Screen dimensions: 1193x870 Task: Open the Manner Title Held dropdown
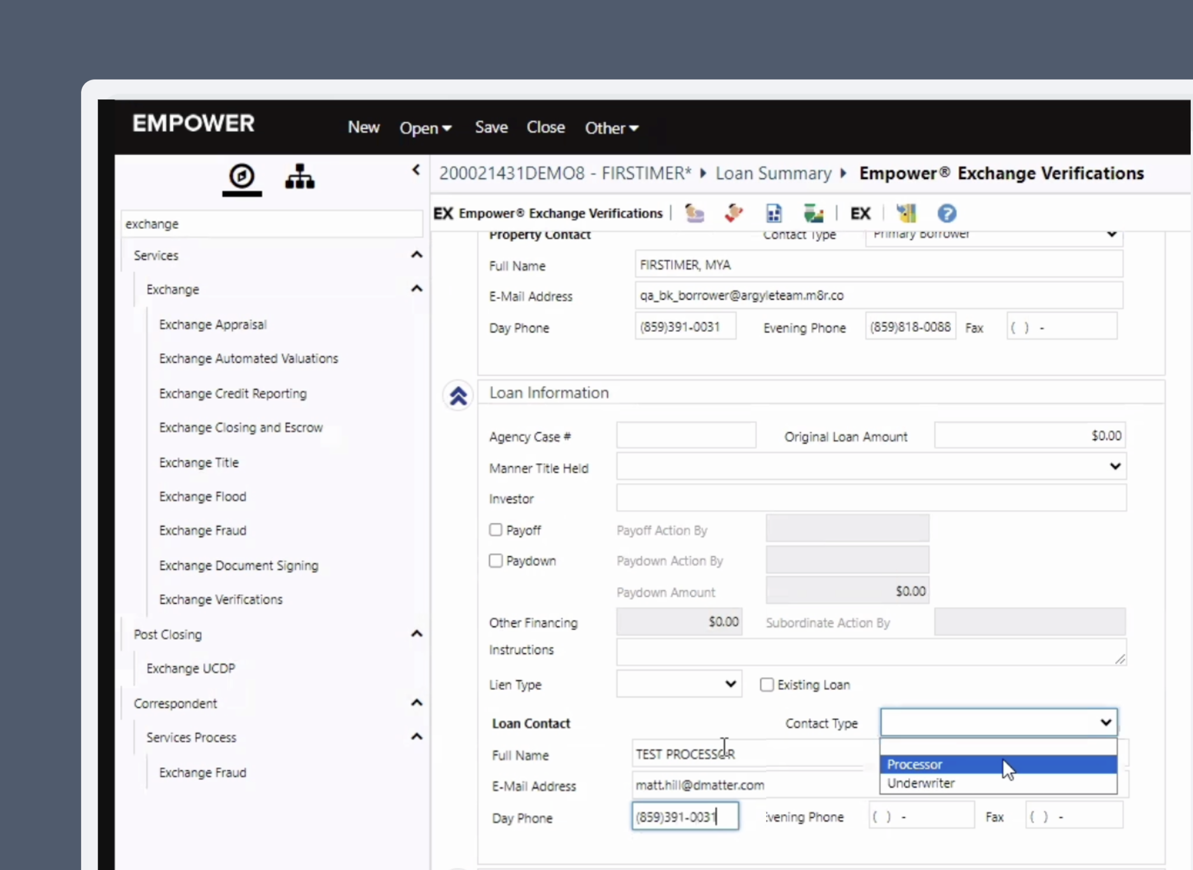(x=871, y=467)
